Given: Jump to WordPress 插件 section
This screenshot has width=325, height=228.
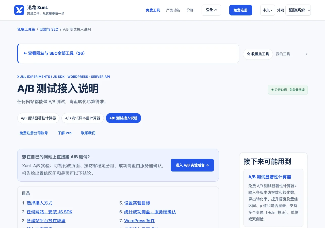Looking at the screenshot, I should 139,221.
